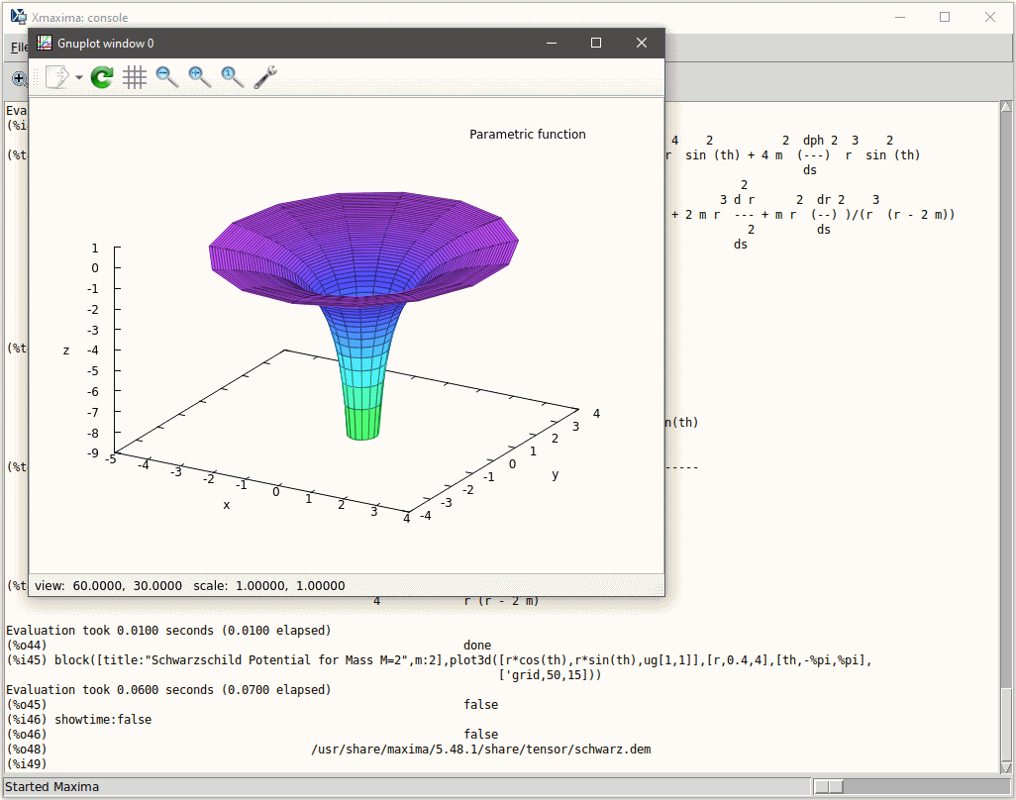Toggle the grid display icon
The height and width of the screenshot is (800, 1016).
135,77
